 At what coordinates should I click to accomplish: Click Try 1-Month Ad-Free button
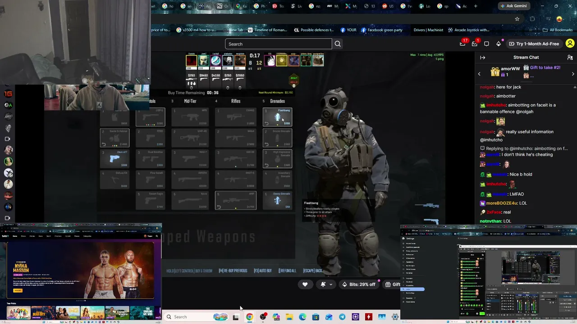534,44
